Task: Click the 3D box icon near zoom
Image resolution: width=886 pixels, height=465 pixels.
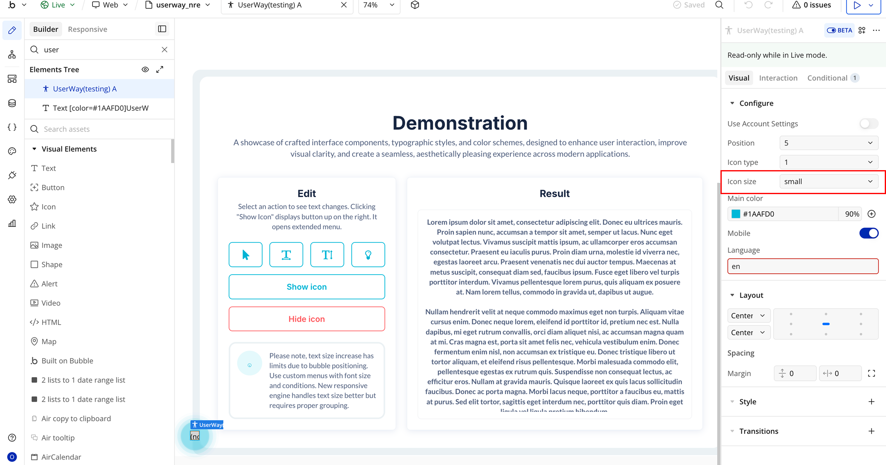Action: pyautogui.click(x=415, y=5)
